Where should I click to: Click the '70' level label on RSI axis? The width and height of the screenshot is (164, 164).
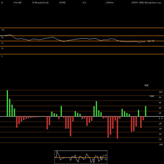click(x=2, y=38)
